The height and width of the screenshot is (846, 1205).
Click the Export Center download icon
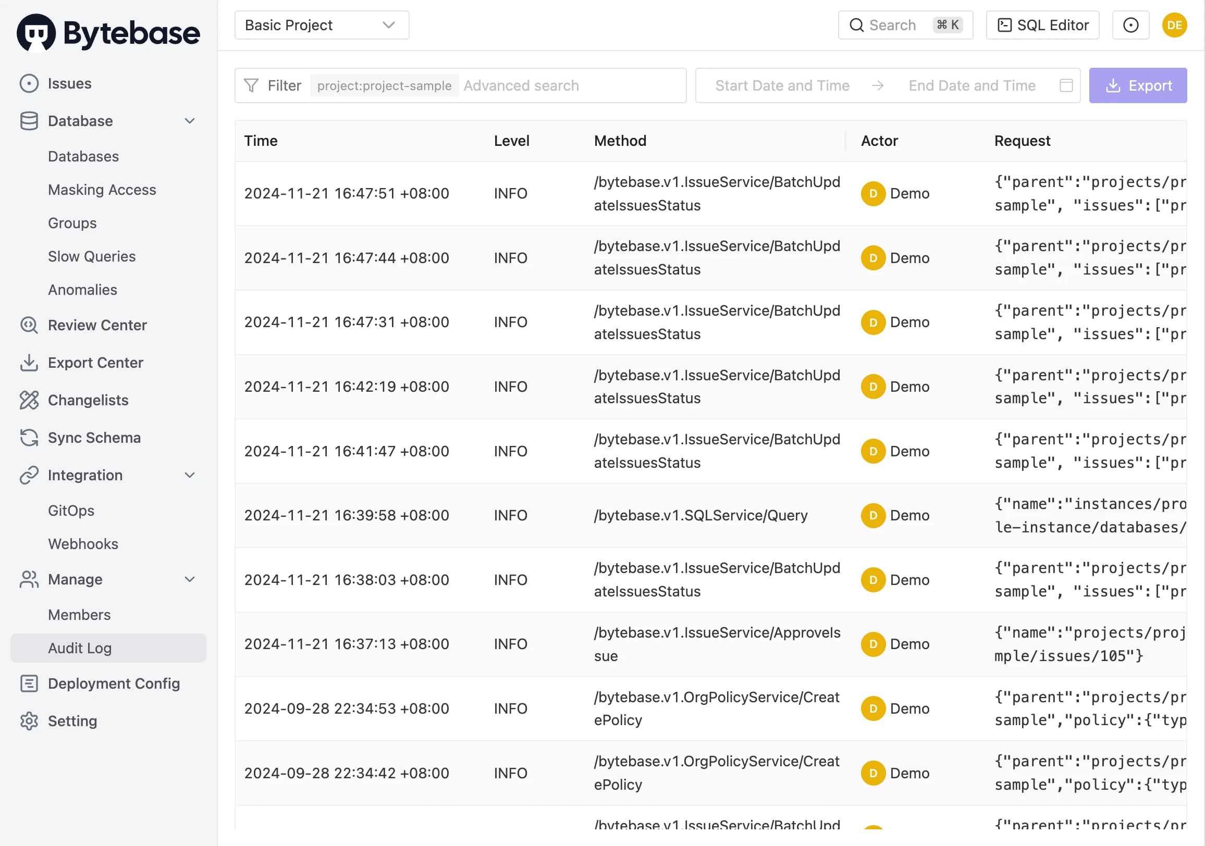[x=29, y=363]
